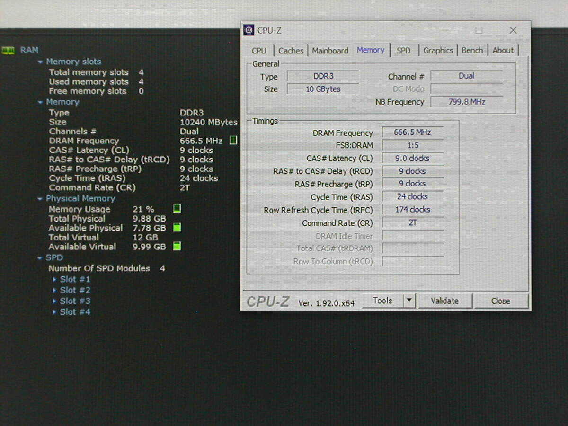
Task: Collapse the Physical Memory section
Action: pos(40,199)
